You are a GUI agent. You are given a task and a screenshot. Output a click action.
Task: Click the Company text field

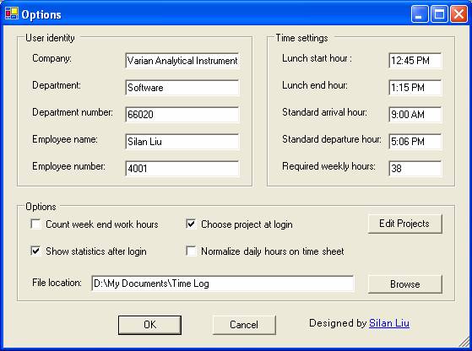click(x=182, y=61)
